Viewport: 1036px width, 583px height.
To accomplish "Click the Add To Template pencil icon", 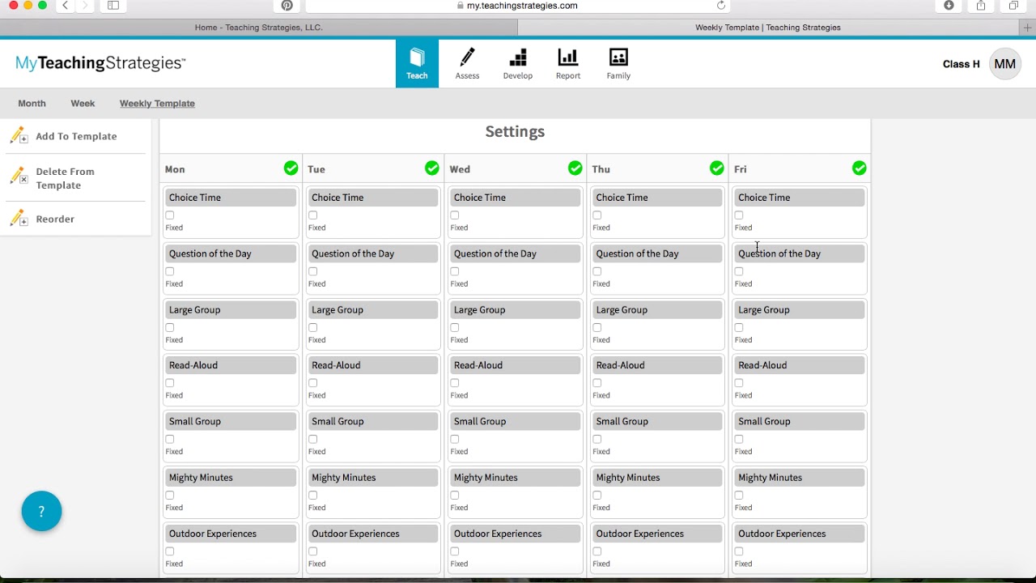I will pos(19,136).
